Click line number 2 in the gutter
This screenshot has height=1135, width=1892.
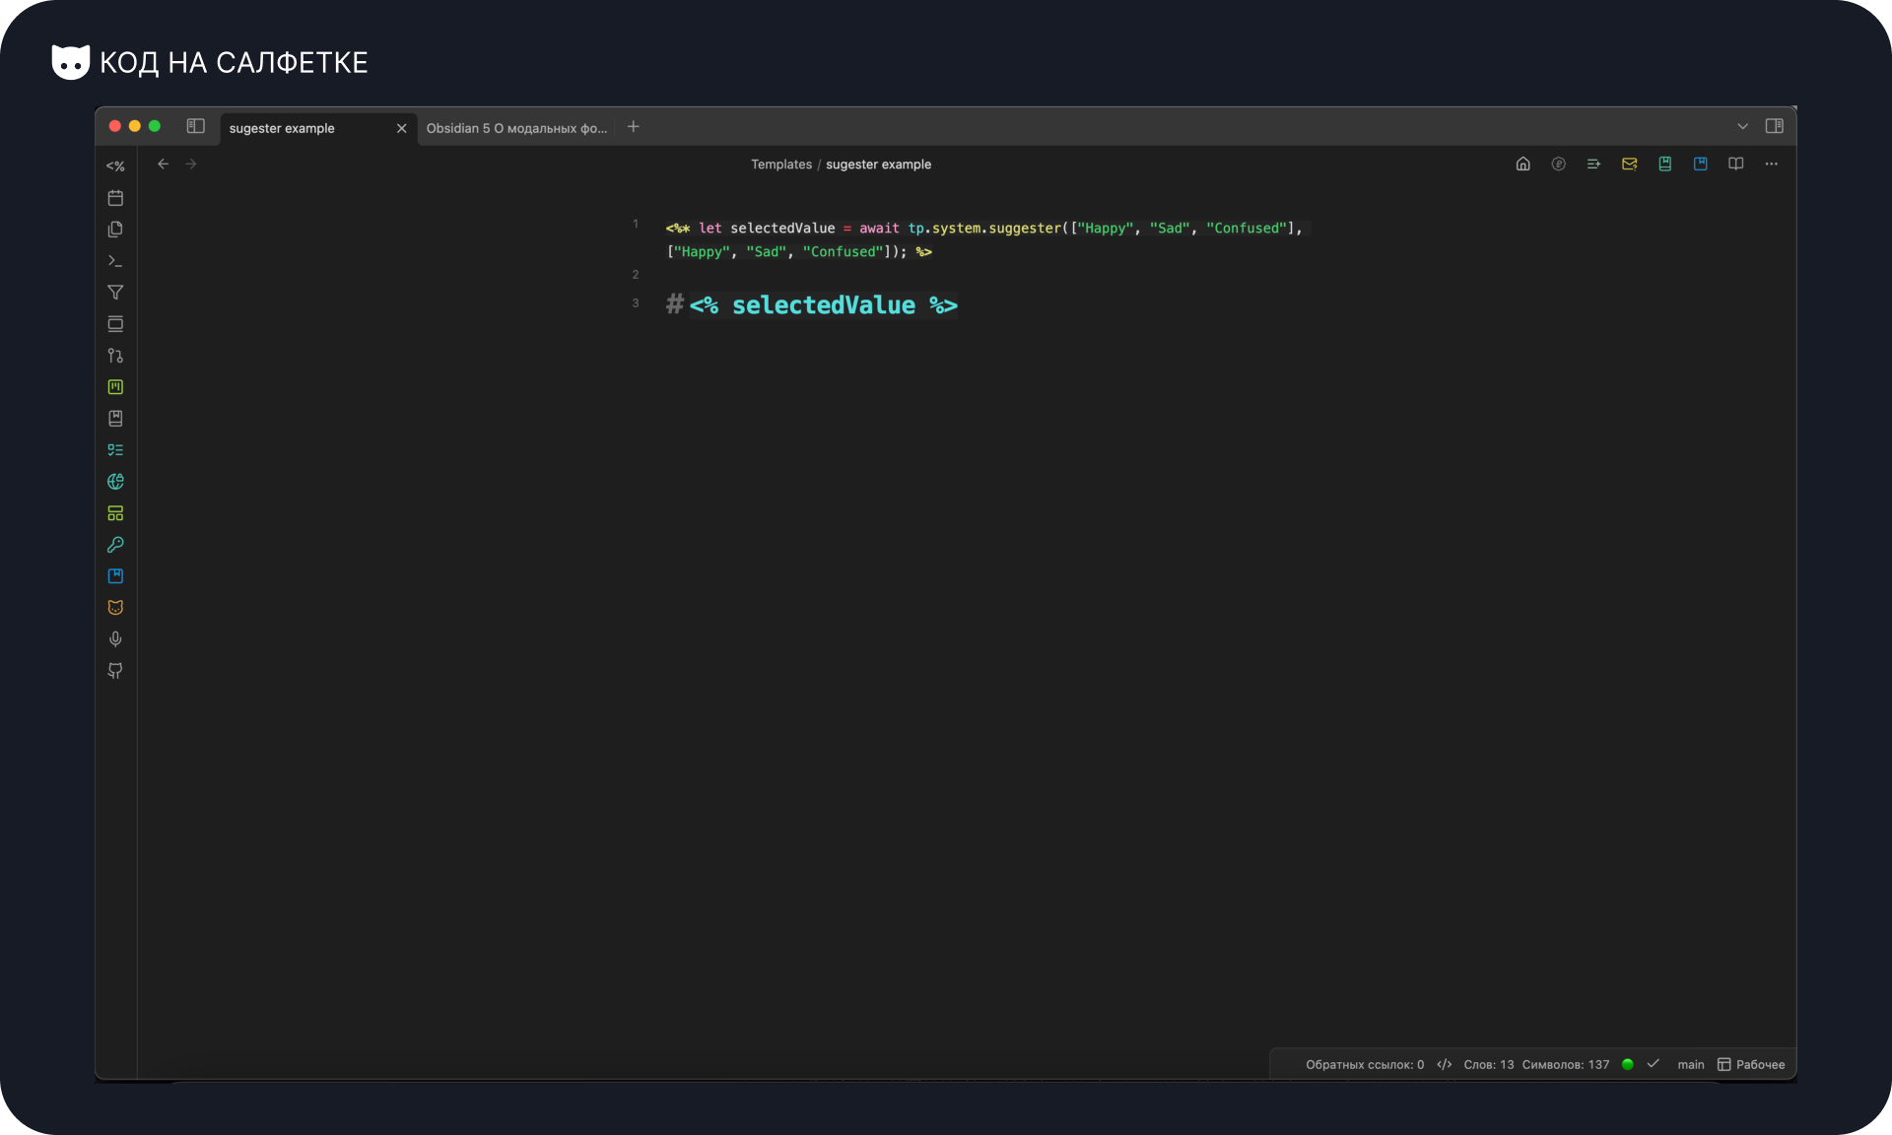point(636,275)
